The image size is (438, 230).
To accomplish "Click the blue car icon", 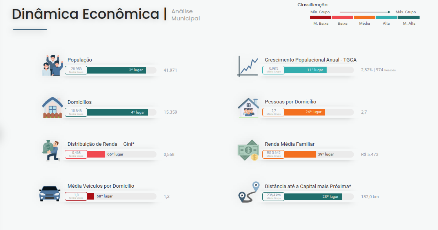I will (x=50, y=193).
